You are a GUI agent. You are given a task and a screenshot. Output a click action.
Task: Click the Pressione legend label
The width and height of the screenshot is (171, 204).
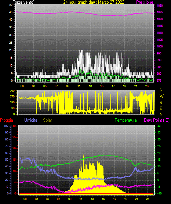[x=145, y=2]
